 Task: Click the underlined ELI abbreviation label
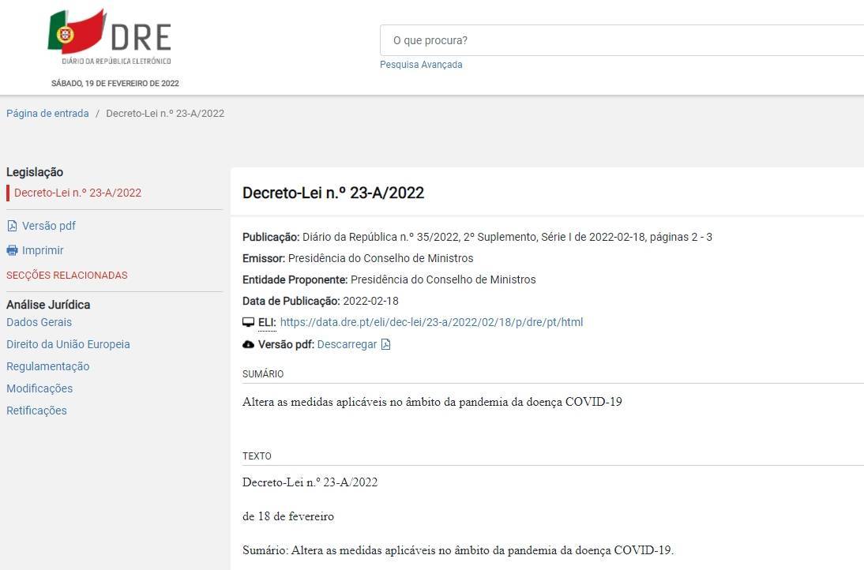[267, 322]
